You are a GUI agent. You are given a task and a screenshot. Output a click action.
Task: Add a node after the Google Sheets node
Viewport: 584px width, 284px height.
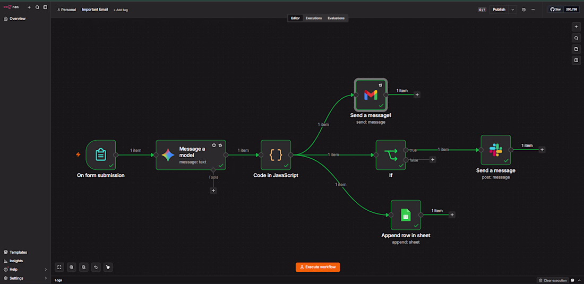click(452, 215)
